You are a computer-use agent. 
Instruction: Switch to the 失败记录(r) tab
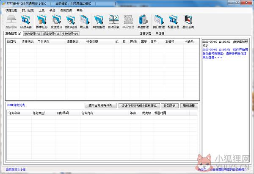70,34
